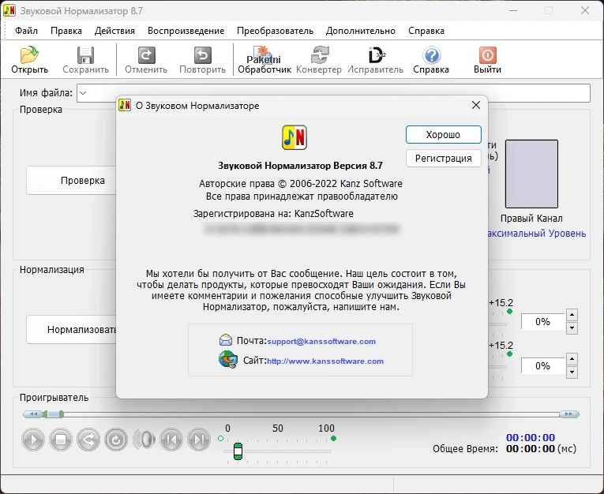Skip to next track in player

[x=199, y=440]
